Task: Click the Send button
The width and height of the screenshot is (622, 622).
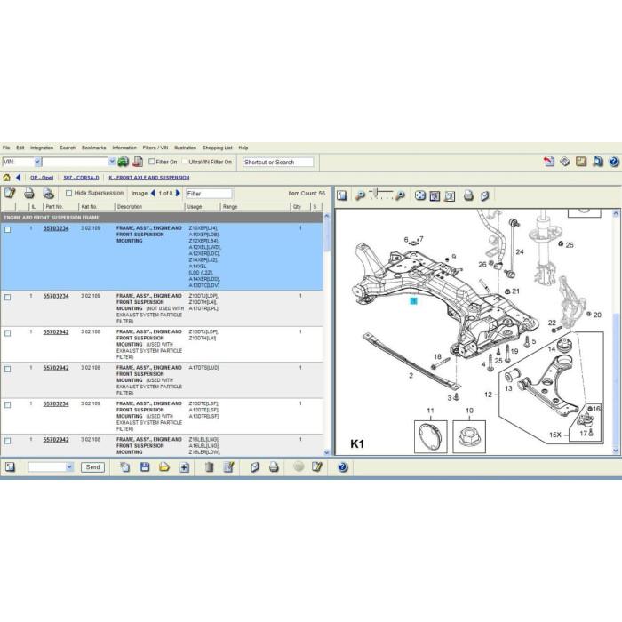Action: 92,466
